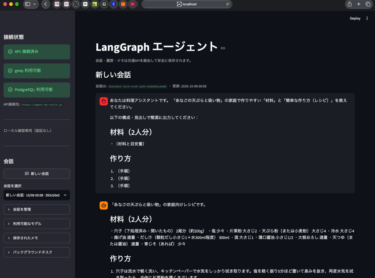375x278 pixels.
Task: Click the 会話 sidebar heading
Action: [x=8, y=161]
